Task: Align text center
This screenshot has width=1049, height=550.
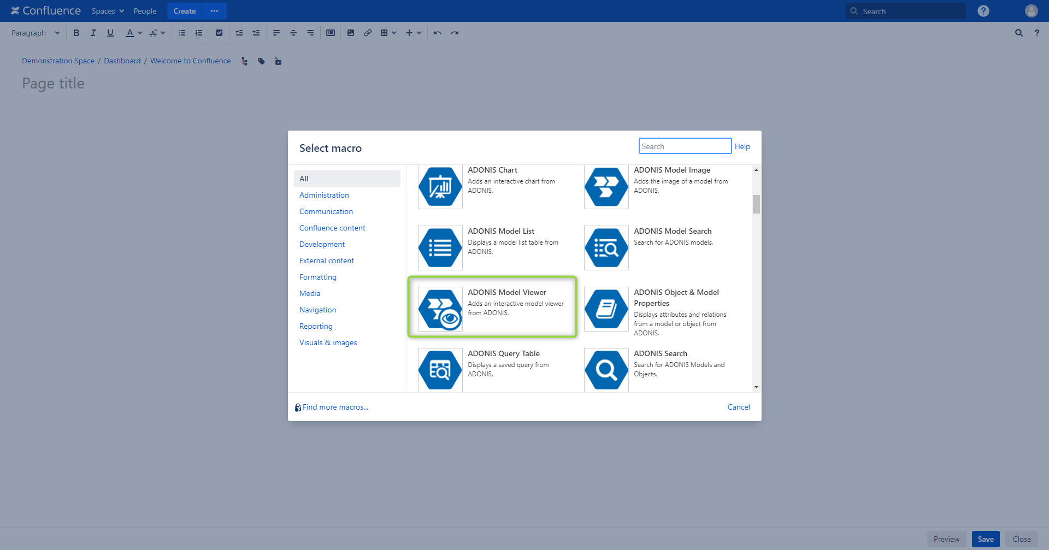Action: pos(293,33)
